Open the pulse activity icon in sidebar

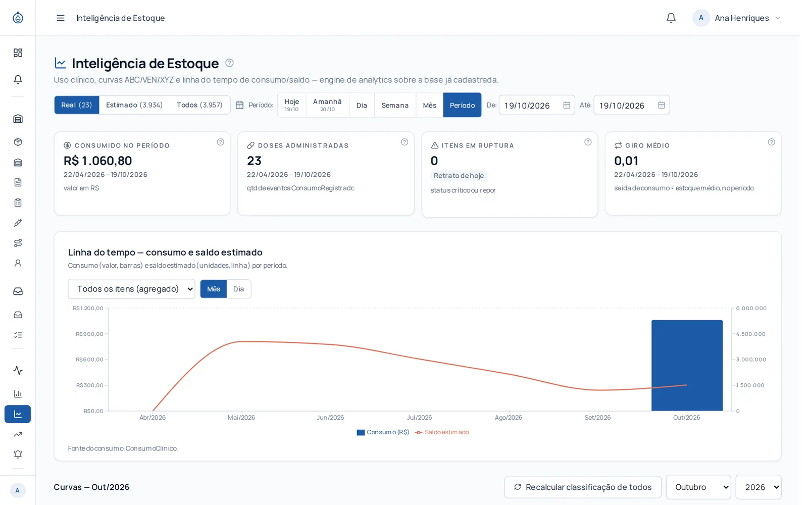pyautogui.click(x=18, y=370)
